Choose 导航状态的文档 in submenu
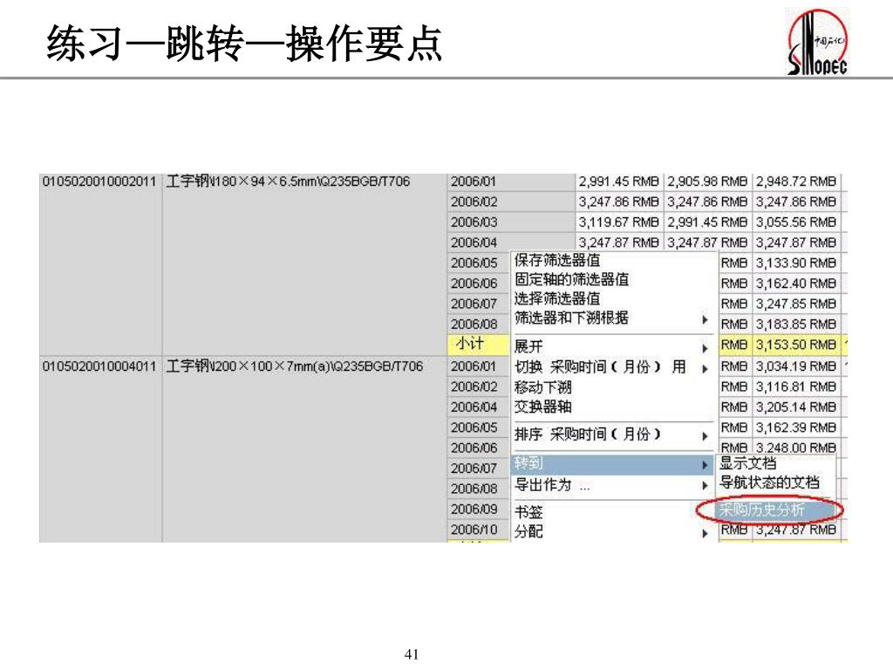This screenshot has height=670, width=893. (777, 482)
